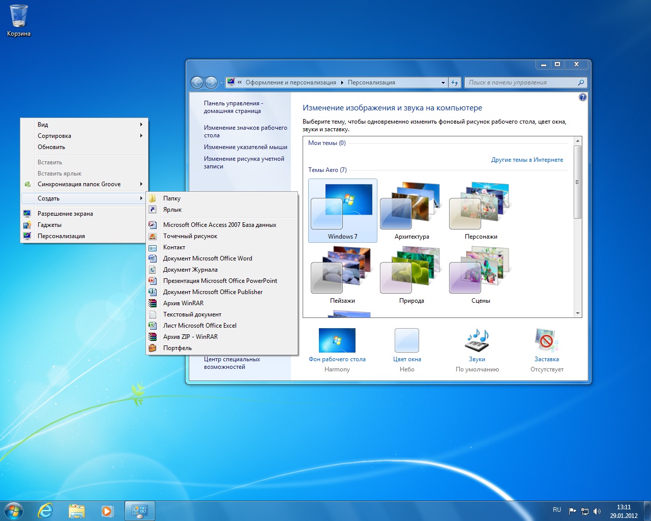Image resolution: width=651 pixels, height=521 pixels.
Task: Click the Microsoft Office Access 2007 icon
Action: [x=153, y=225]
